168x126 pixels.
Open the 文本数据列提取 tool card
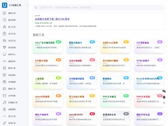[x=82, y=82]
